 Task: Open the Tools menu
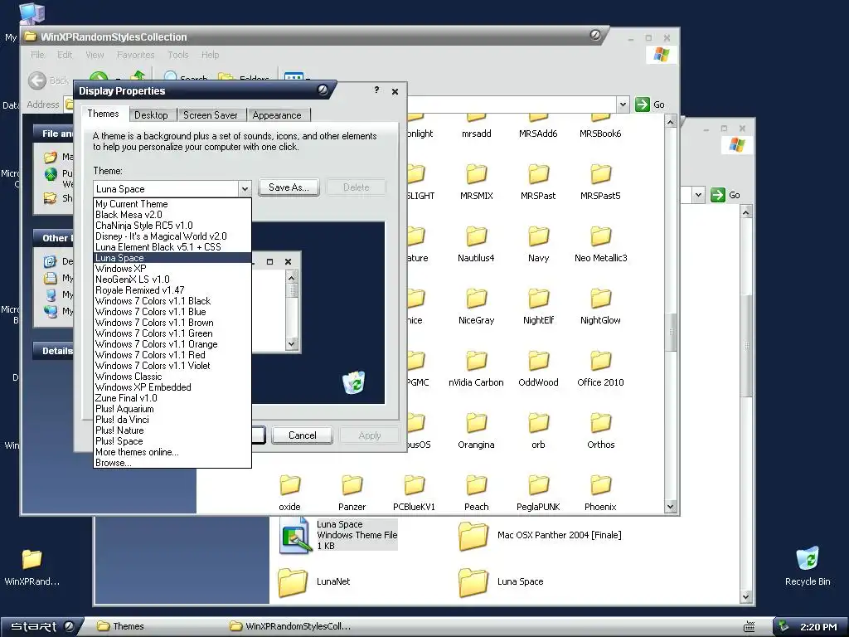(178, 55)
